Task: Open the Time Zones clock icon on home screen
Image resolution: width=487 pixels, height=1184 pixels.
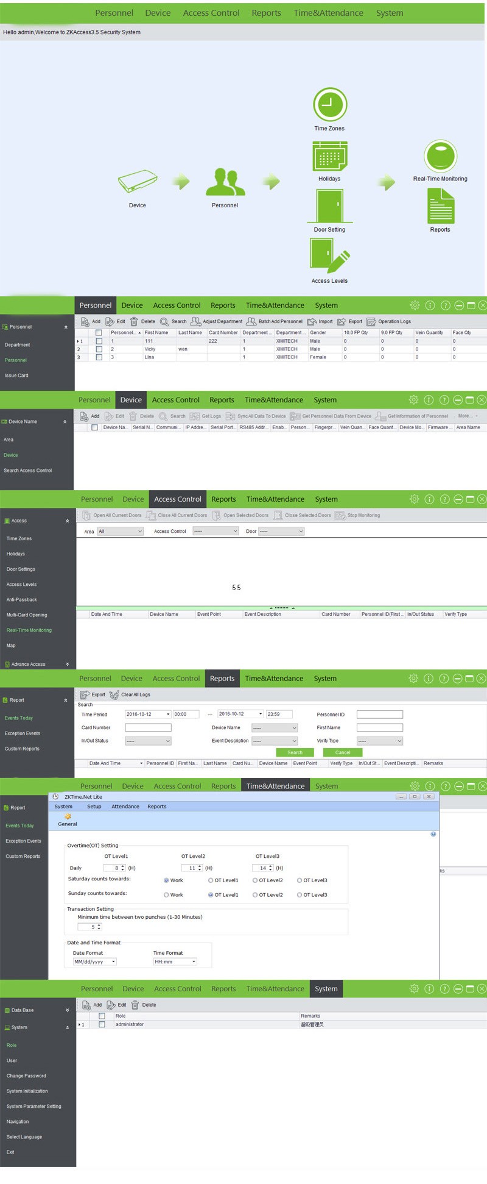Action: tap(330, 105)
